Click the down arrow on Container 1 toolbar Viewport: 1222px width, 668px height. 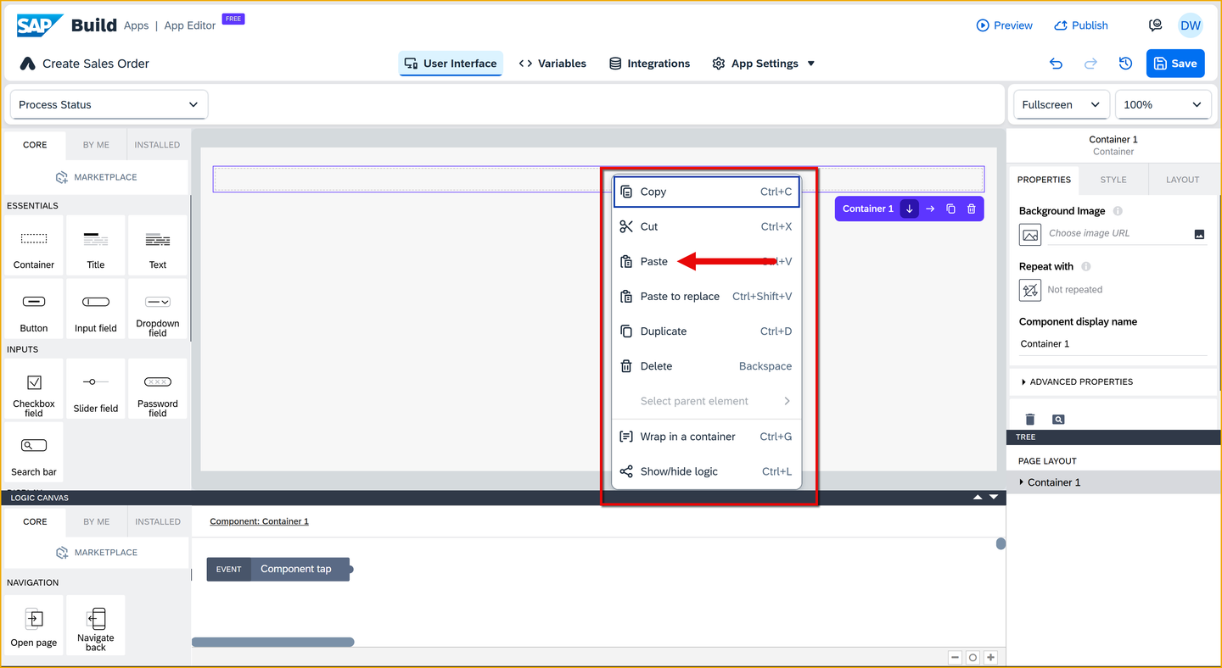coord(910,209)
